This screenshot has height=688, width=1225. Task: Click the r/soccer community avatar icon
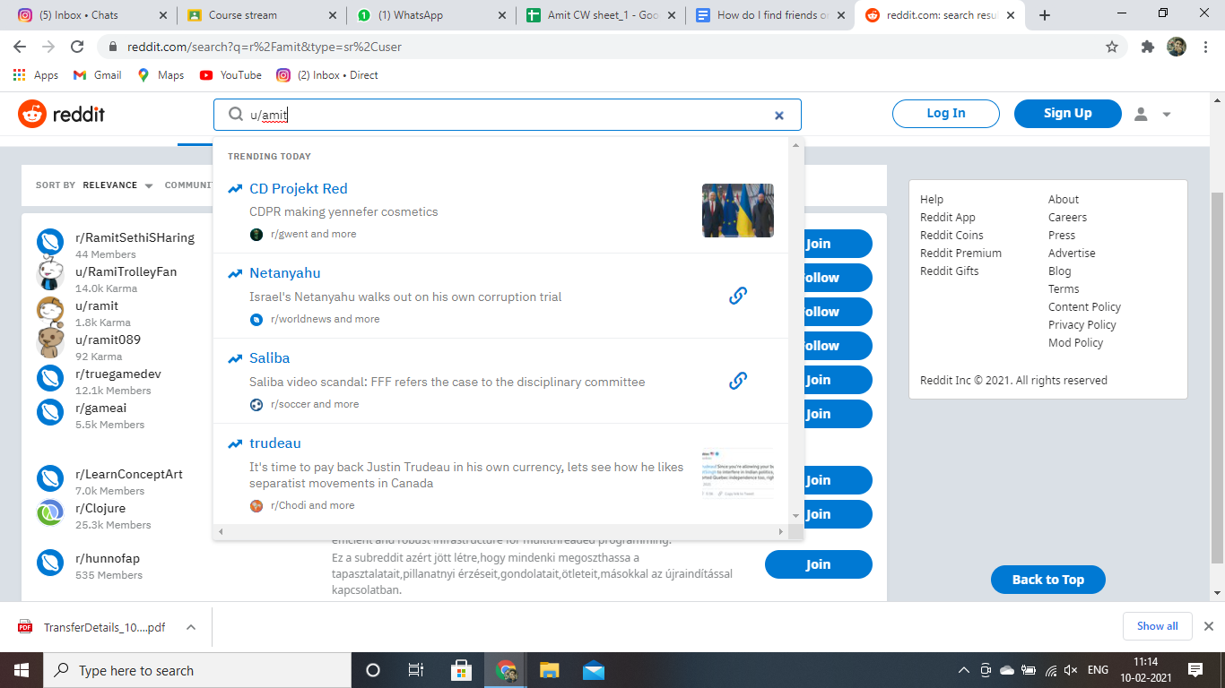pos(256,405)
